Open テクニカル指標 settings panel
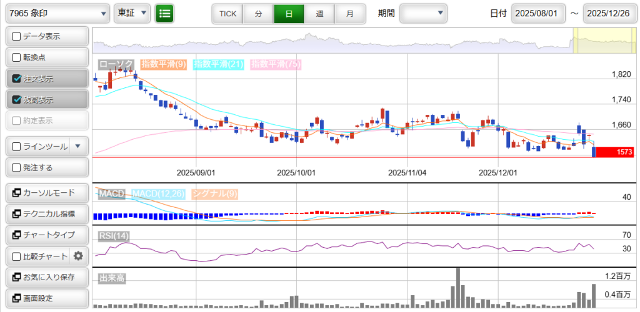 (46, 214)
